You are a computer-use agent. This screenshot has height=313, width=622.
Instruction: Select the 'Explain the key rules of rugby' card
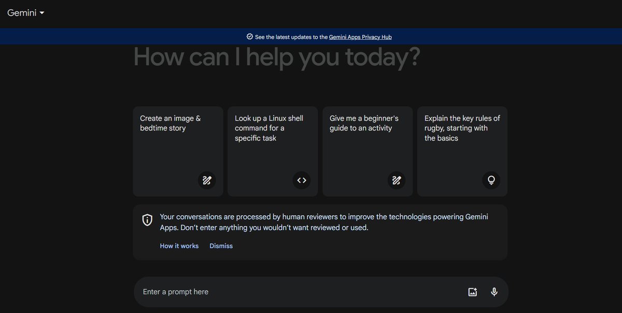(x=462, y=152)
